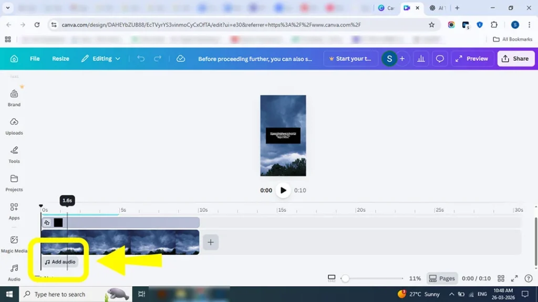
Task: Select Magic Media in the sidebar
Action: 14,244
